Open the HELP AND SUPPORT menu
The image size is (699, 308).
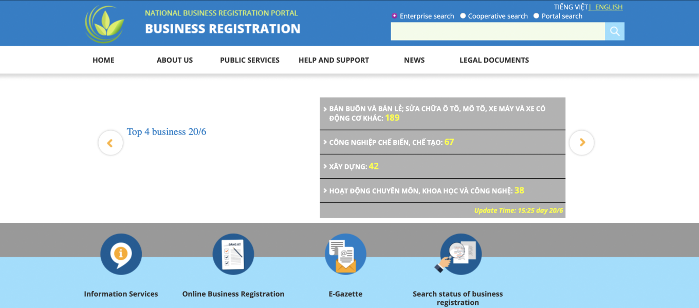[x=334, y=60]
